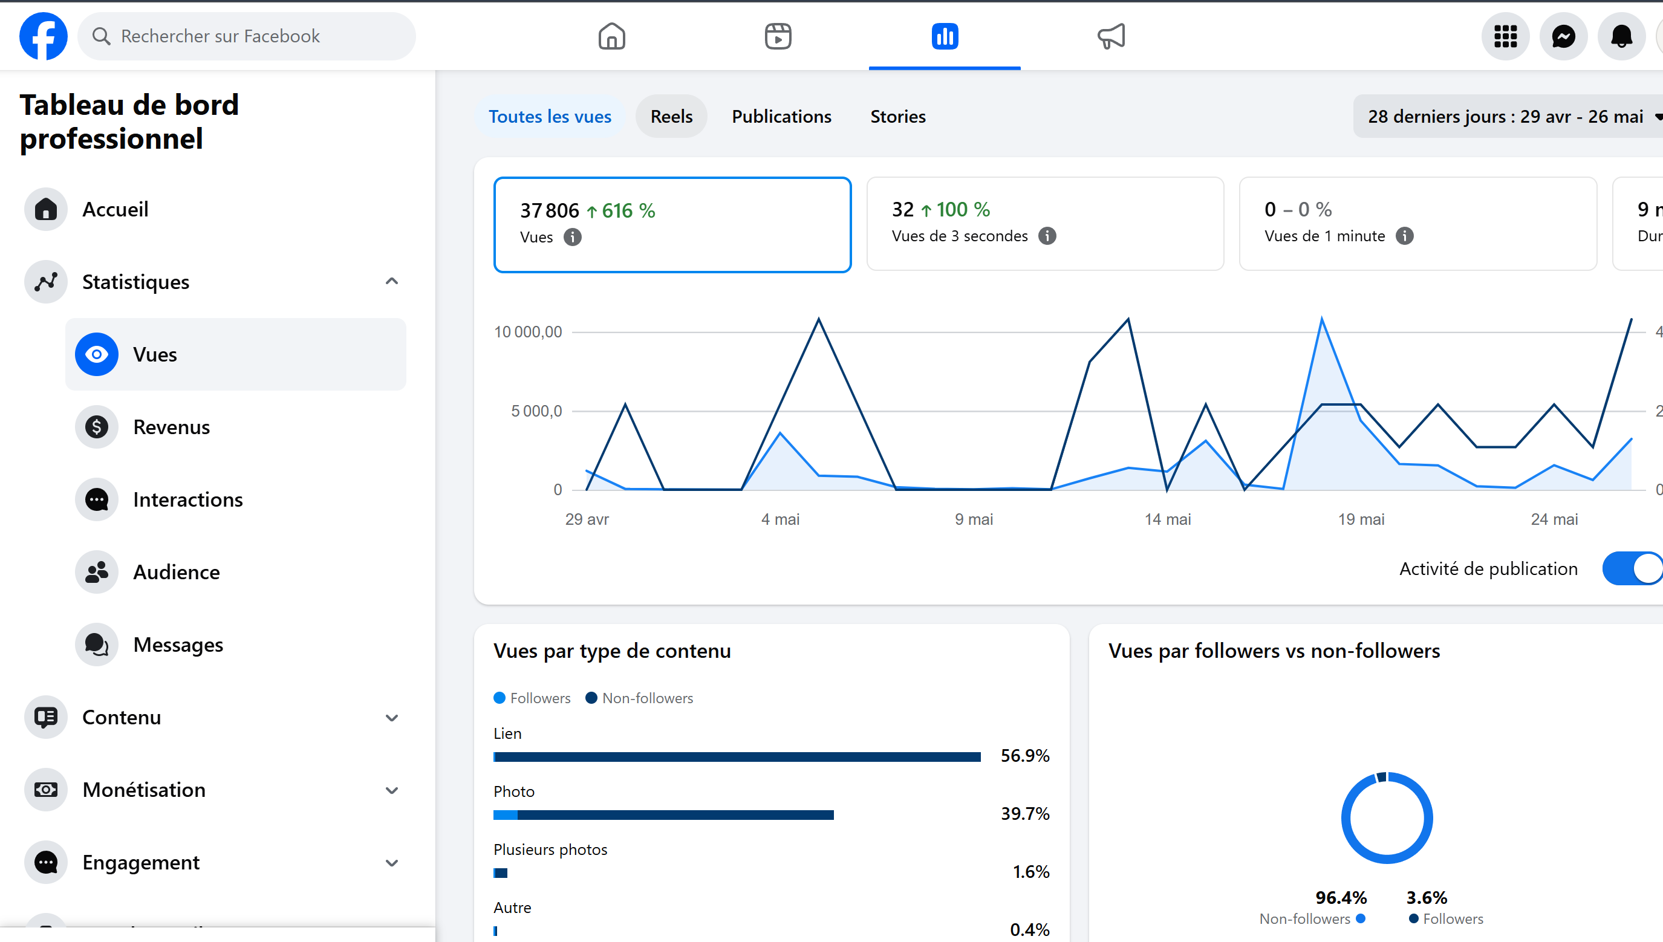Screen dimensions: 1663x942
Task: Click the Monétisation money icon
Action: click(46, 789)
